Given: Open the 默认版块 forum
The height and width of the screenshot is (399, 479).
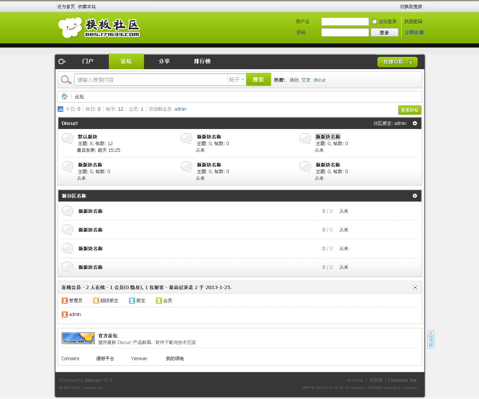Looking at the screenshot, I should (x=87, y=137).
